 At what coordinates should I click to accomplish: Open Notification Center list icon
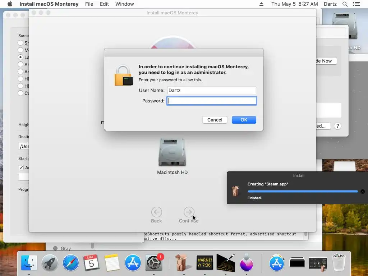click(x=356, y=4)
